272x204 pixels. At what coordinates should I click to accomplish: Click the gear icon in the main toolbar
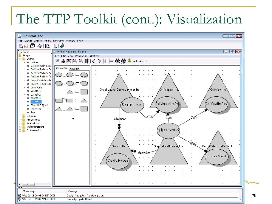click(x=40, y=46)
